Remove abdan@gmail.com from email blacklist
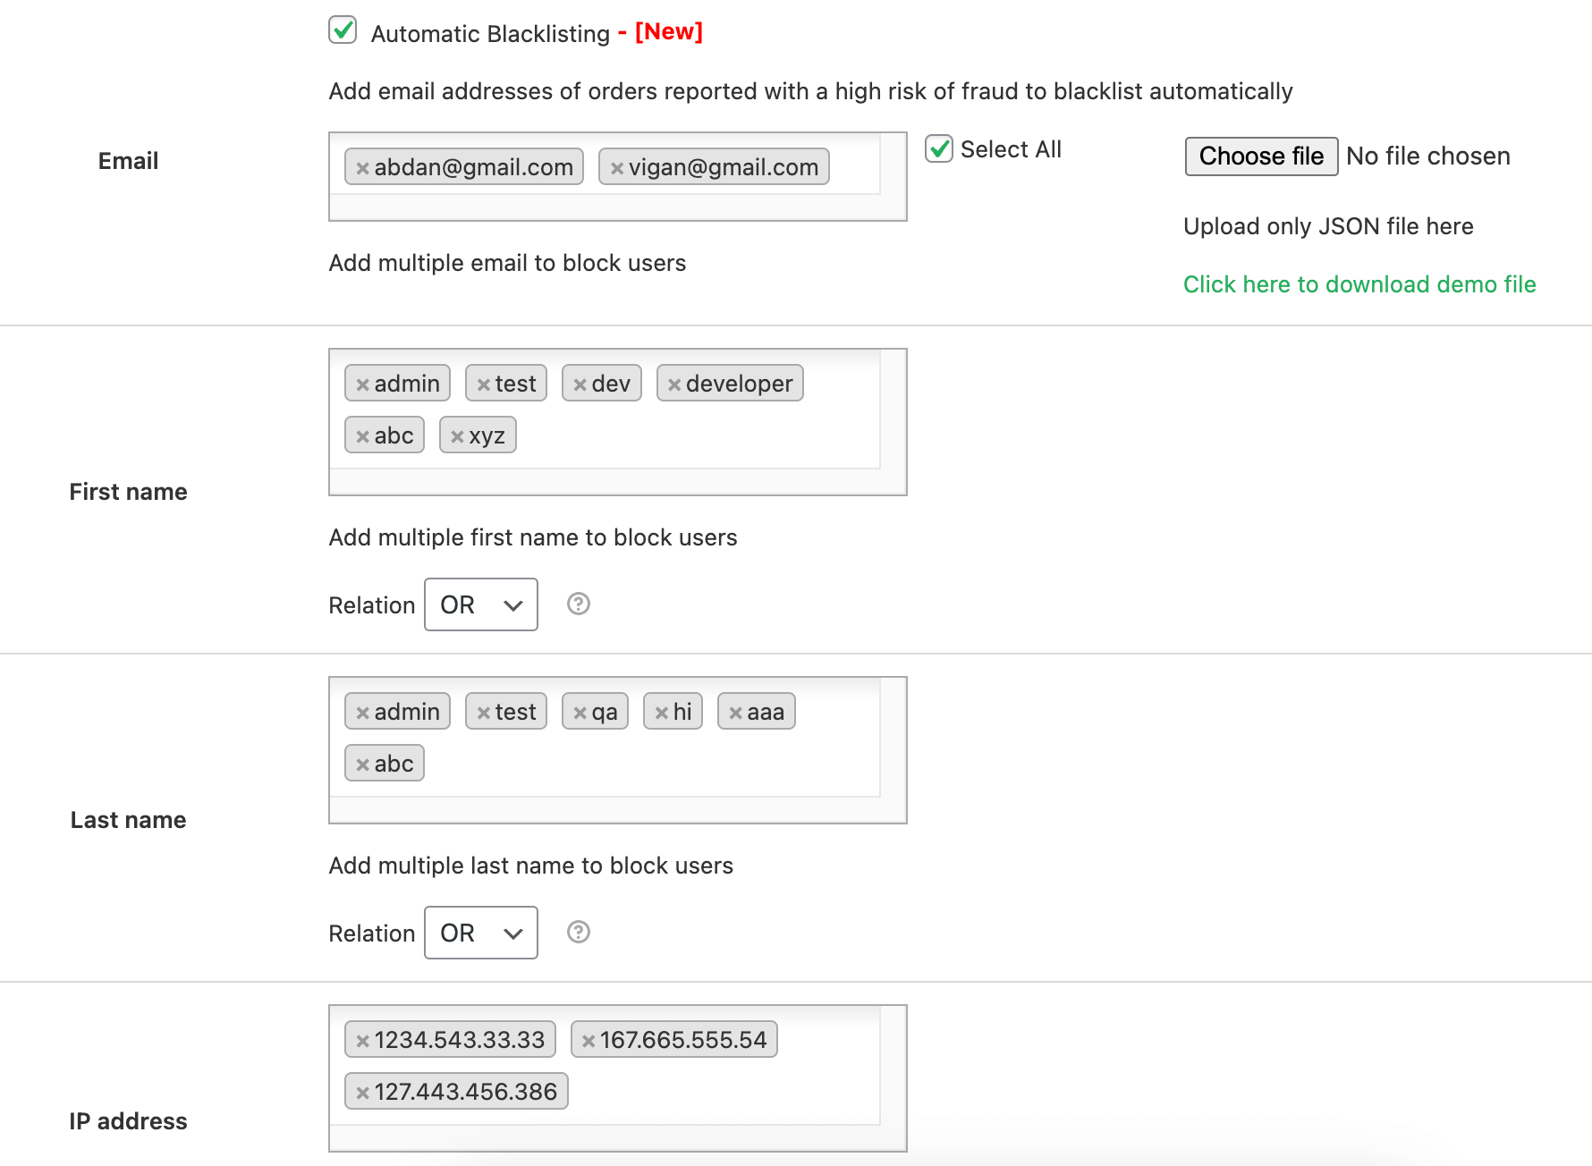Image resolution: width=1592 pixels, height=1166 pixels. (362, 168)
